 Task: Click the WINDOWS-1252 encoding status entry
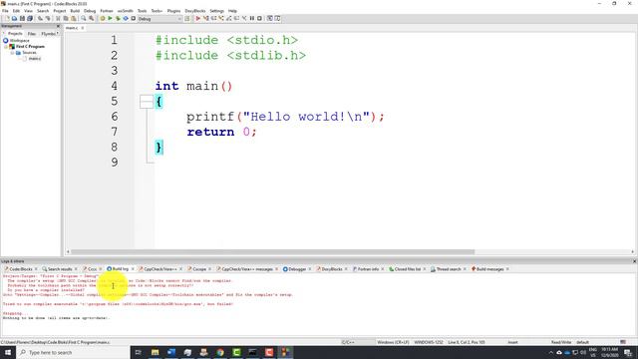[429, 342]
